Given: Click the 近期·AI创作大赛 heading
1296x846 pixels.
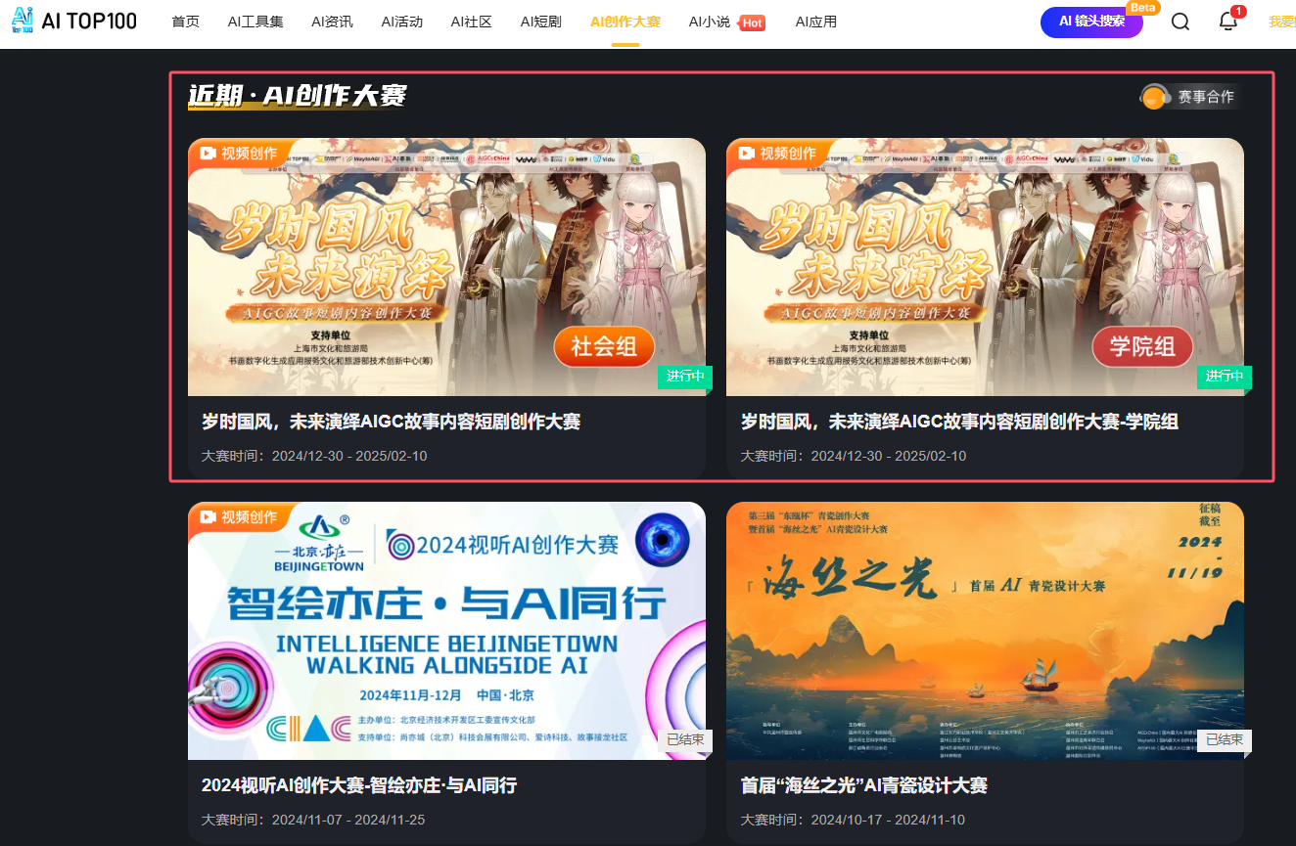Looking at the screenshot, I should (x=298, y=96).
